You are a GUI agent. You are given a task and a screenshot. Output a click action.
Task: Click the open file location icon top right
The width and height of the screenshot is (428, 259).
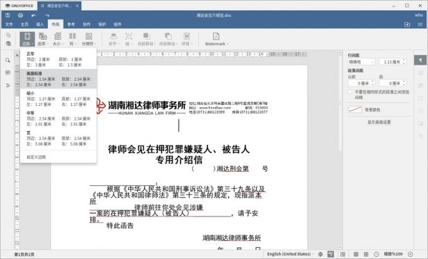tap(407, 24)
